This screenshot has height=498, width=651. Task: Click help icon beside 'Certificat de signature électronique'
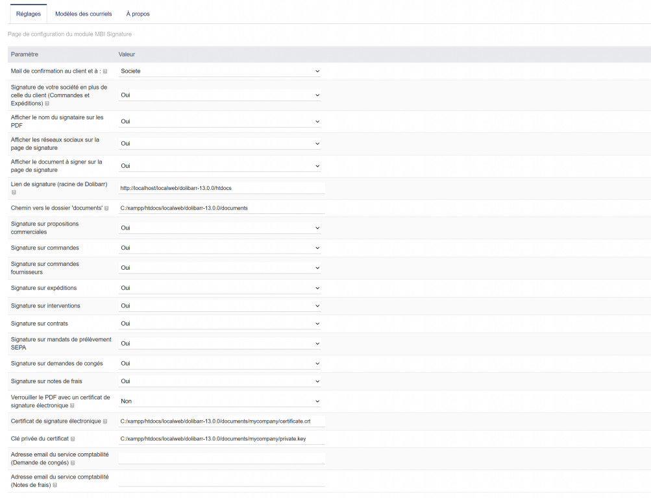105,421
